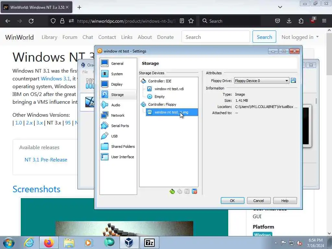Select the window nt test.vdi disk entry

pyautogui.click(x=169, y=89)
